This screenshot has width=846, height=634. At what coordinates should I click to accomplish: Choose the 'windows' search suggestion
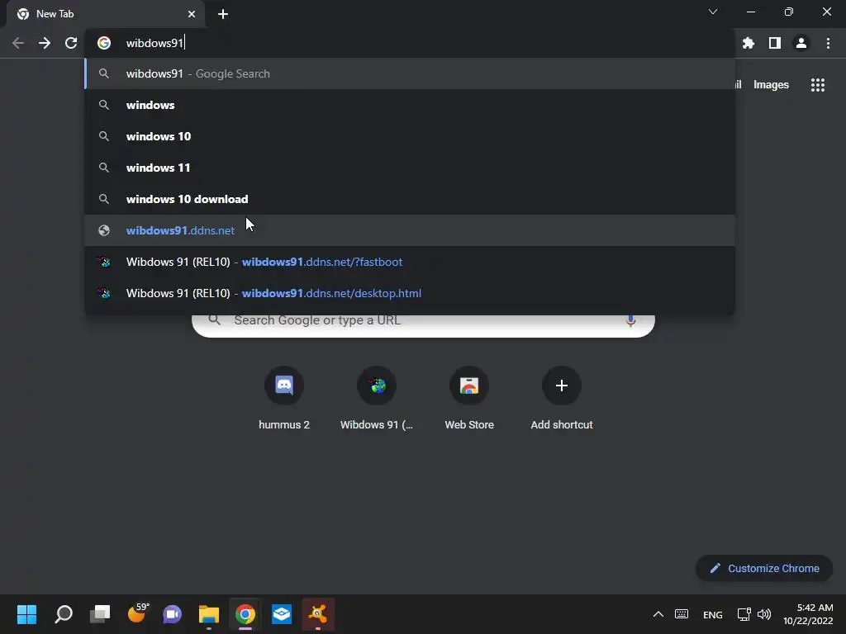pos(410,105)
